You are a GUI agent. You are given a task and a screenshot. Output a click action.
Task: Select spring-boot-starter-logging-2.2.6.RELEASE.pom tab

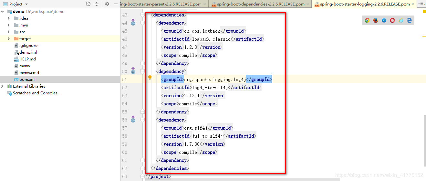coord(365,4)
